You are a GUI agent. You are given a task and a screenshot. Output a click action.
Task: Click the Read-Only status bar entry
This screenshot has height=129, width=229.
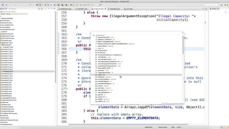[x=148, y=127]
